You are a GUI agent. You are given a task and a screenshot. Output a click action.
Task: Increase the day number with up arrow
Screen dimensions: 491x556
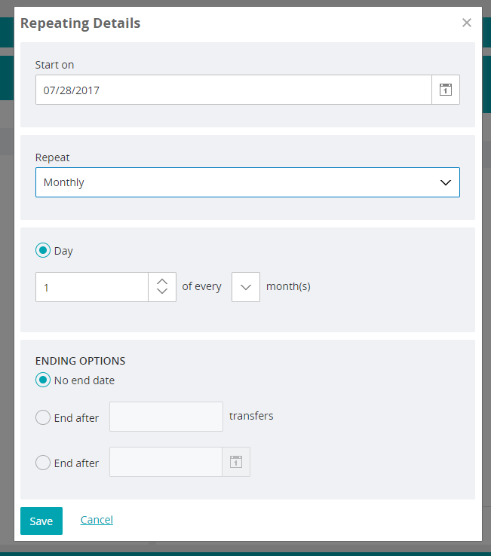[x=162, y=281]
